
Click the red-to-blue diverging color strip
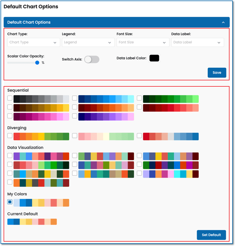[171, 136]
